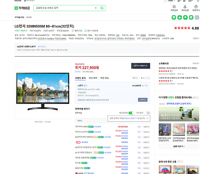Click 사러가기 for 11번가 row
Screen dimensions: 202x174
click(x=146, y=142)
